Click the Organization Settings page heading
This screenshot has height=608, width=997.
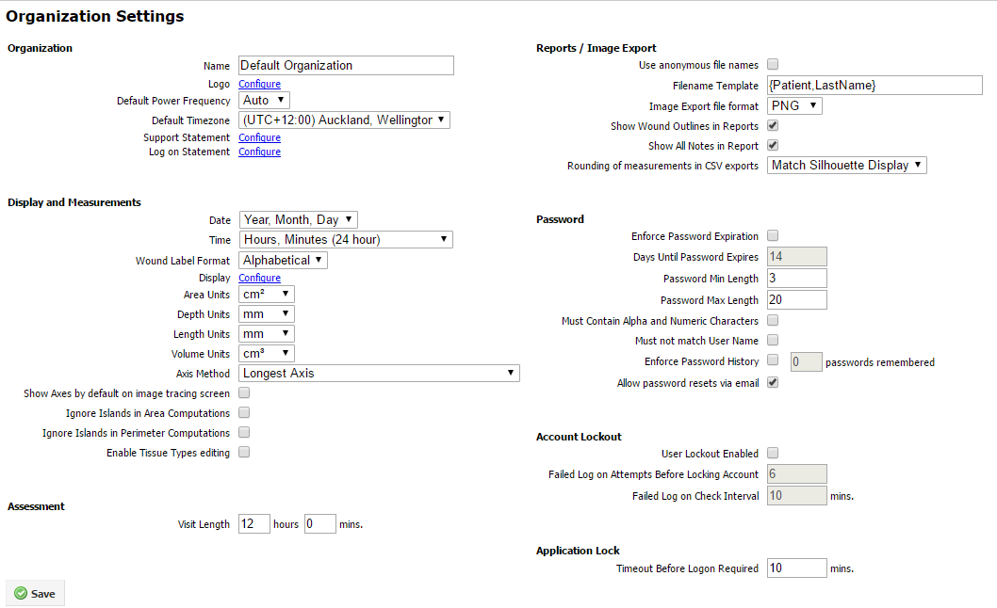(95, 17)
